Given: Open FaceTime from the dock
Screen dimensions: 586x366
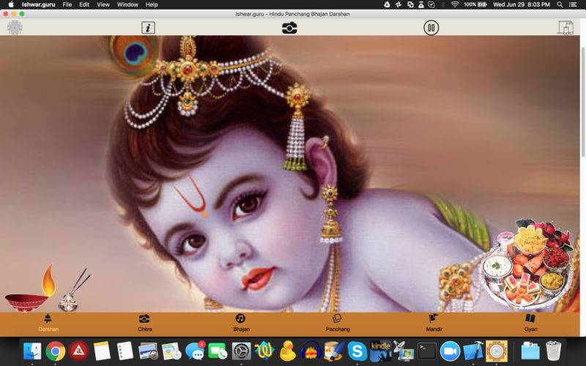Looking at the screenshot, I should (218, 351).
